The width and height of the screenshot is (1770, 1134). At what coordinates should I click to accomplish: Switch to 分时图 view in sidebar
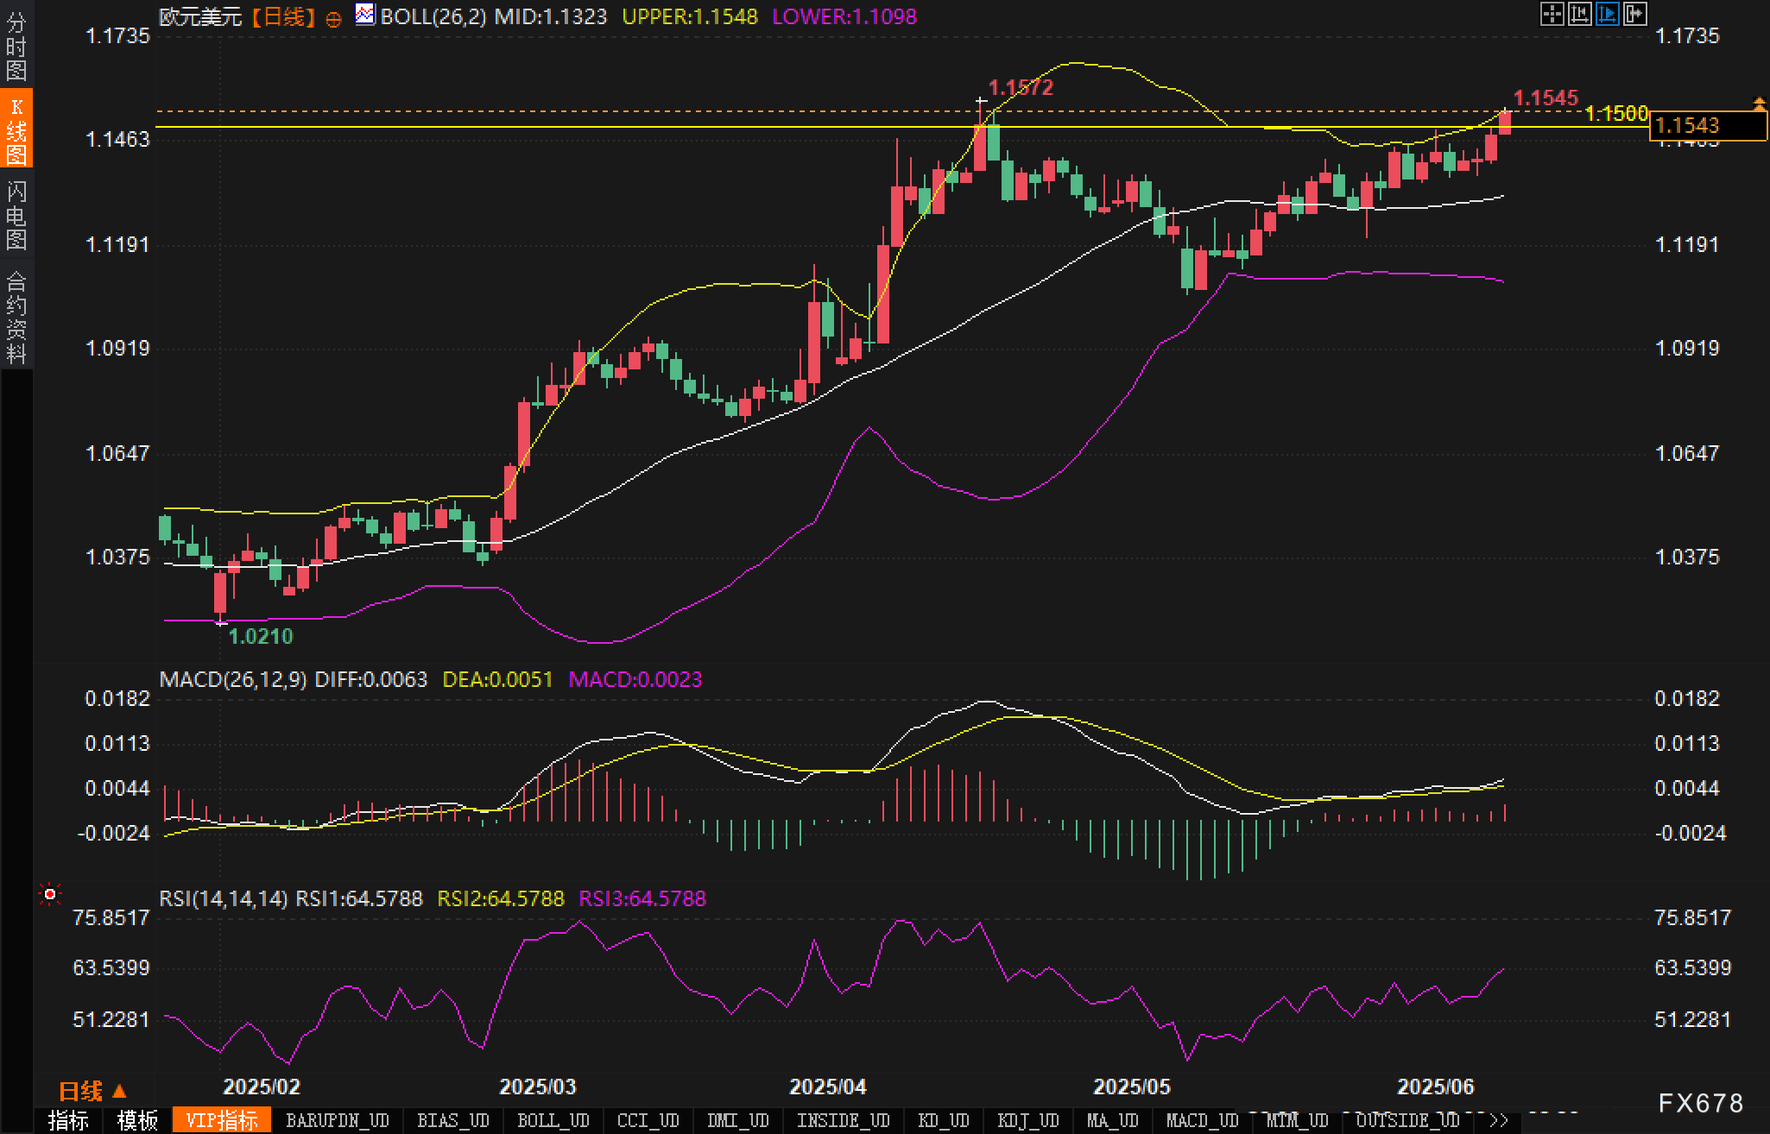16,46
